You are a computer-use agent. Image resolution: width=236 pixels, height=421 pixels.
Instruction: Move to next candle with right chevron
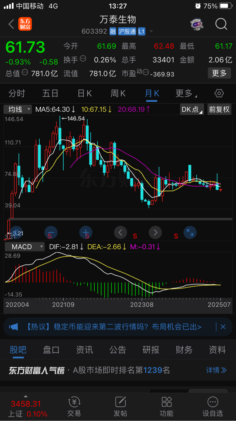coord(155,233)
